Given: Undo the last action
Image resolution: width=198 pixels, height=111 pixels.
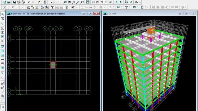Looking at the screenshot, I should (29, 2).
